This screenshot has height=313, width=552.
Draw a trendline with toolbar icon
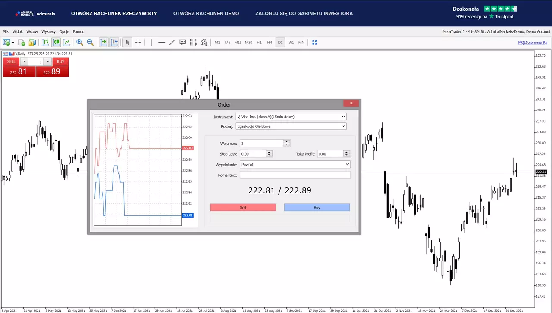[x=172, y=42]
